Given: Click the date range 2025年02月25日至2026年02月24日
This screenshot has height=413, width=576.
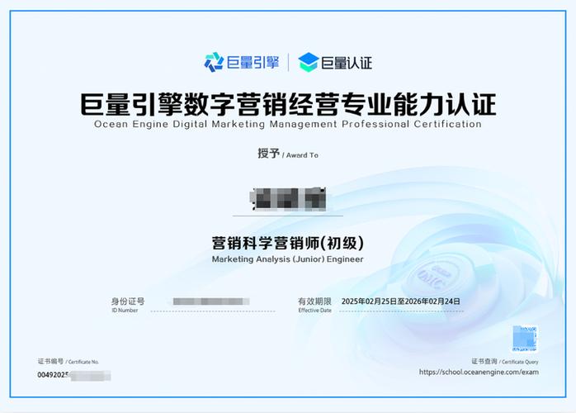Looking at the screenshot, I should pos(401,301).
